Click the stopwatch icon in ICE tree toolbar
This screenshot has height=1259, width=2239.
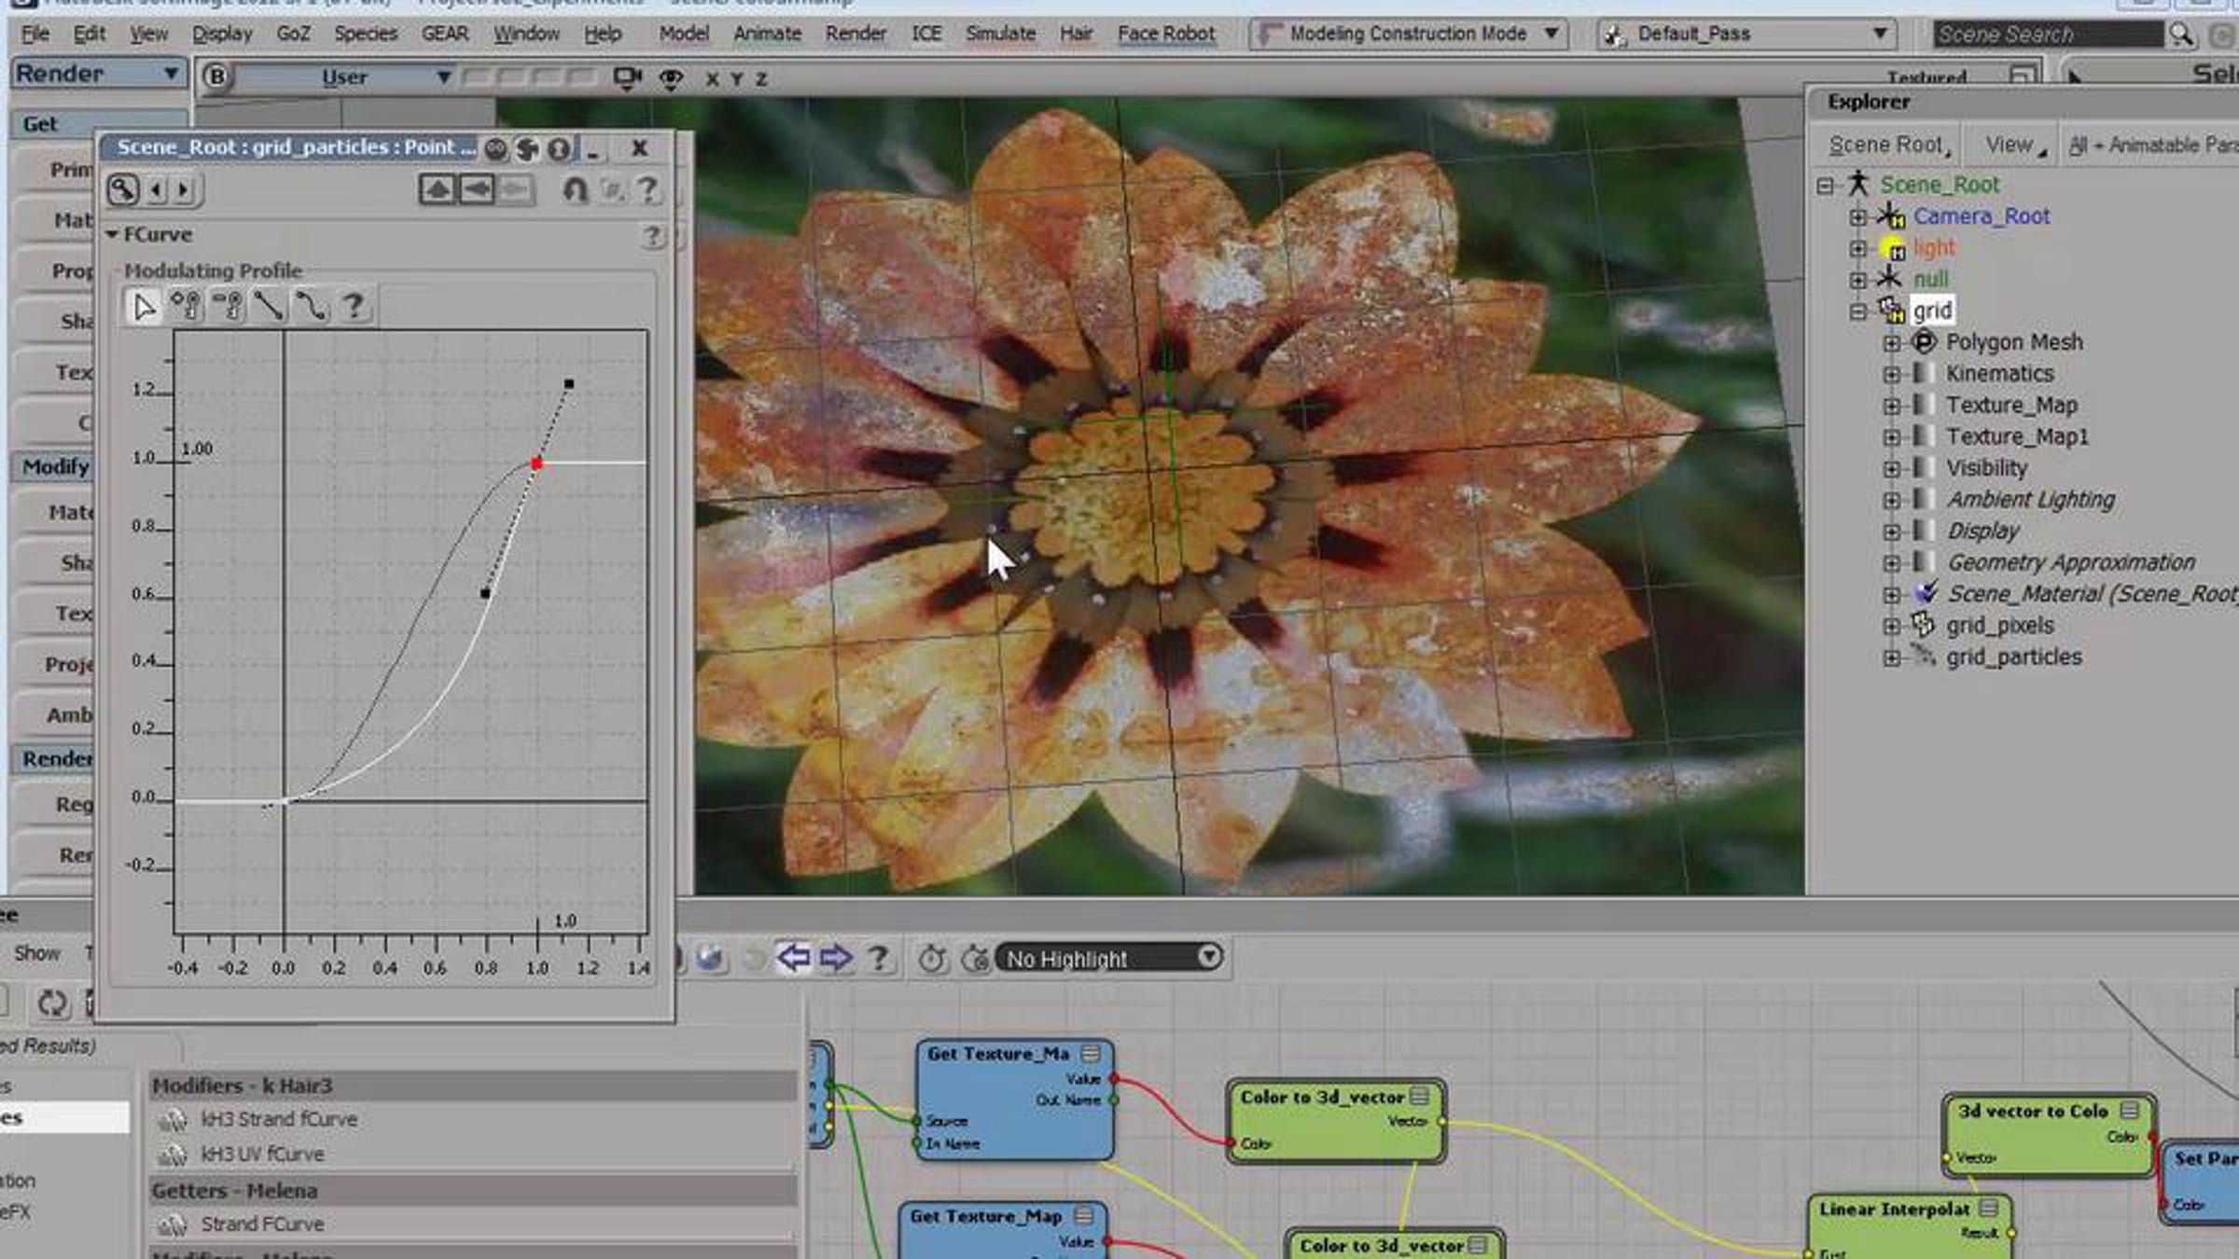coord(932,958)
